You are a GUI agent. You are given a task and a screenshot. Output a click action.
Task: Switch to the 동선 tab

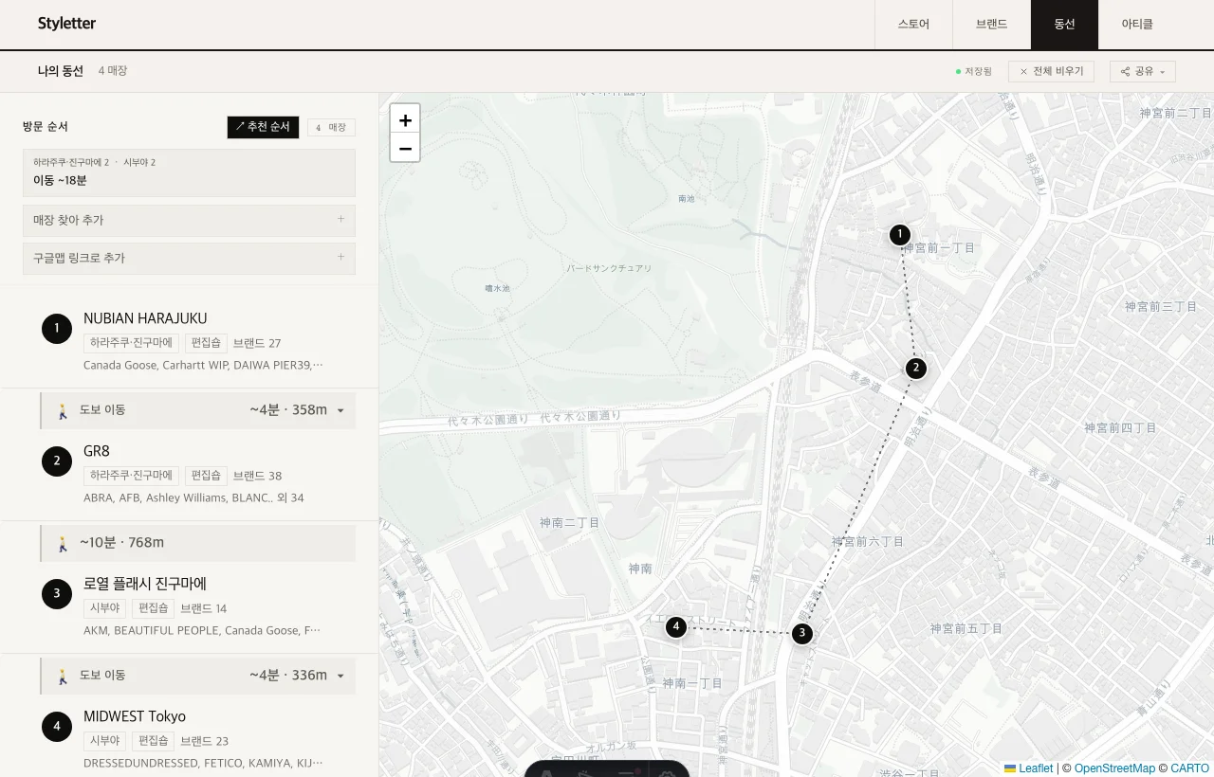click(x=1064, y=25)
